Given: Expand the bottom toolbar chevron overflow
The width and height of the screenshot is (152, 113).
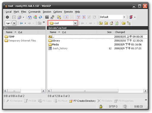Looking at the screenshot, I should point(146,100).
